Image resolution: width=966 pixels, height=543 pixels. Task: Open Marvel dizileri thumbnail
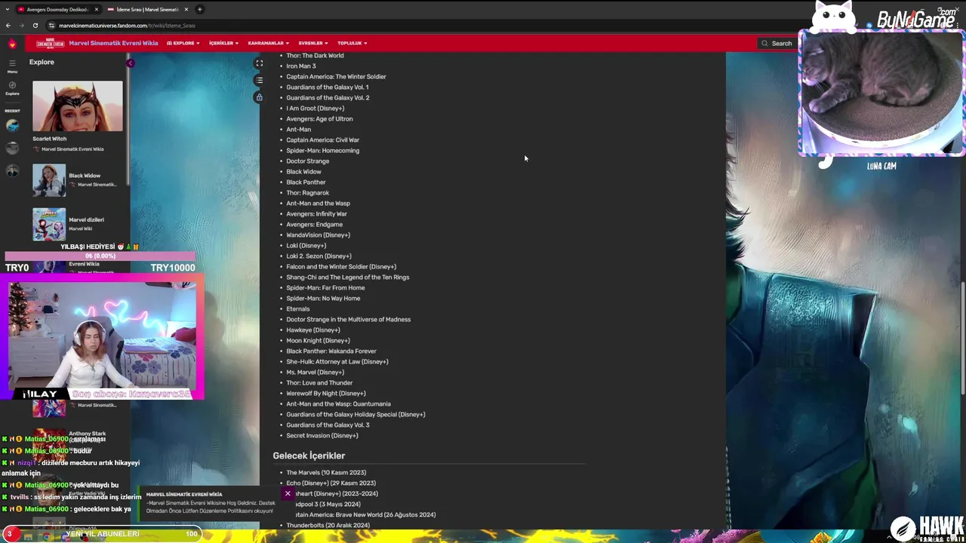tap(49, 224)
